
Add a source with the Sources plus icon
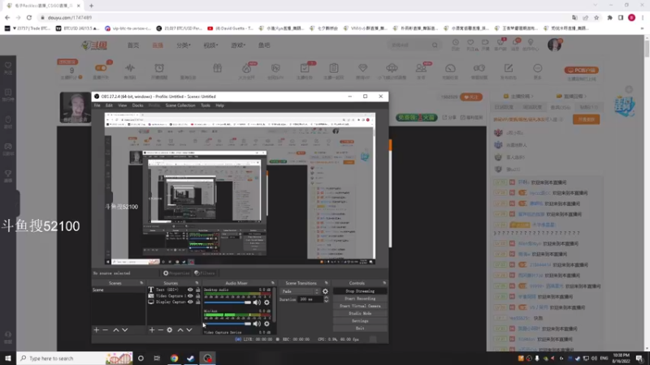[152, 330]
